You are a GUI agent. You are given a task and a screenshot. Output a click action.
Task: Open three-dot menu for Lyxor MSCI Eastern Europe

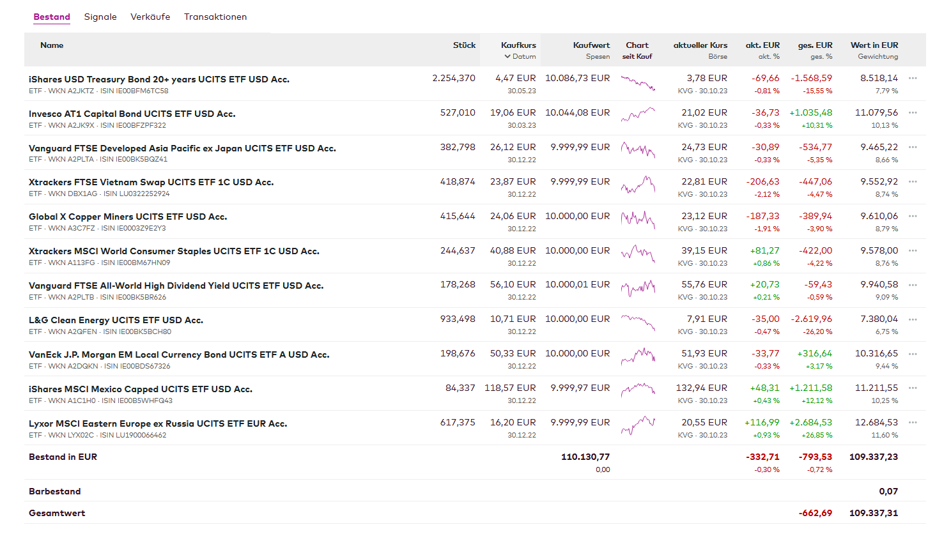pos(912,423)
